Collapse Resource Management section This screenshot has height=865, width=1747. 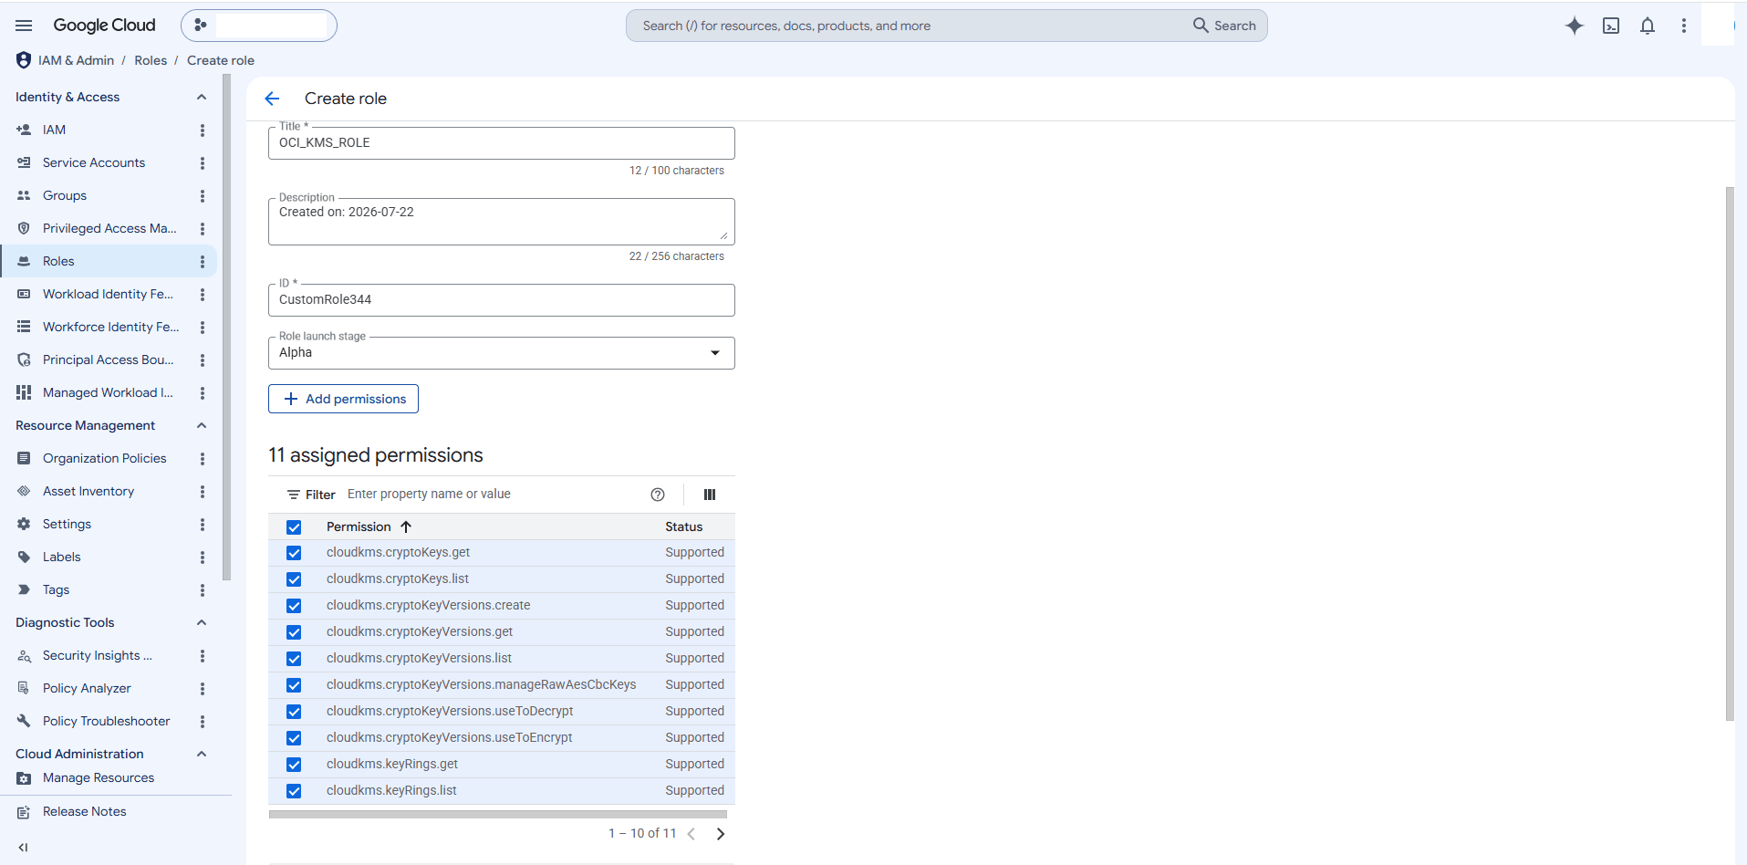pyautogui.click(x=202, y=425)
